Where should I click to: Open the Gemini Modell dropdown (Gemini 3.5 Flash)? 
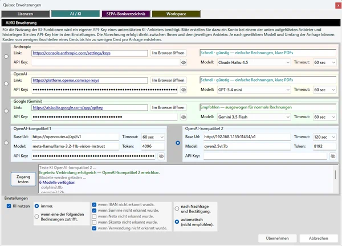click(x=254, y=117)
